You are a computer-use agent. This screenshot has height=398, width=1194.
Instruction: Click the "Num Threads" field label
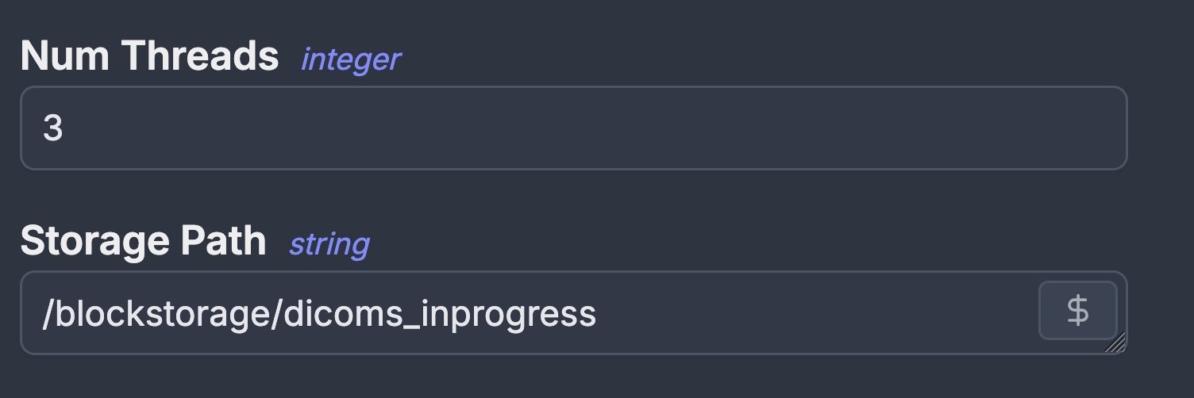pos(149,57)
